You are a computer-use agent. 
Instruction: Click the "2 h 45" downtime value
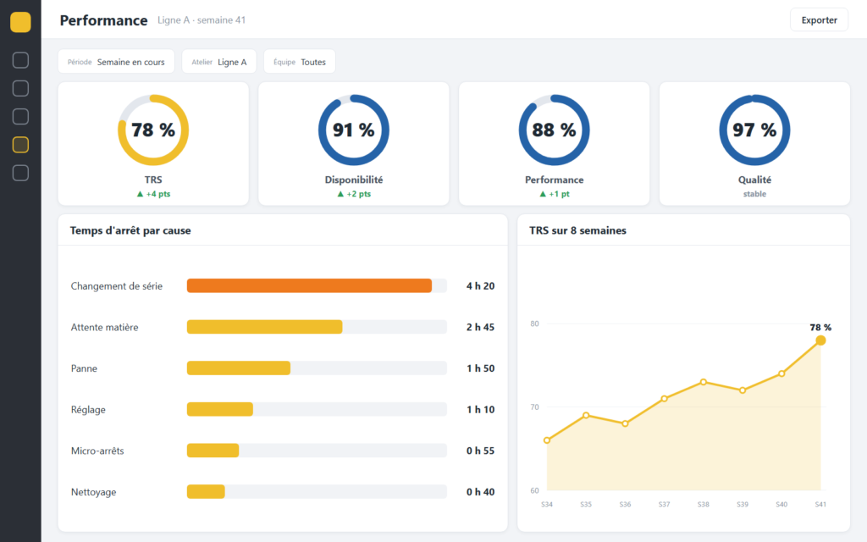[x=481, y=327]
